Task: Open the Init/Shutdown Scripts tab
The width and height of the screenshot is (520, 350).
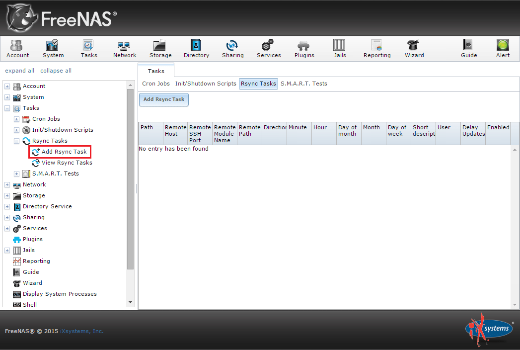Action: pos(206,84)
